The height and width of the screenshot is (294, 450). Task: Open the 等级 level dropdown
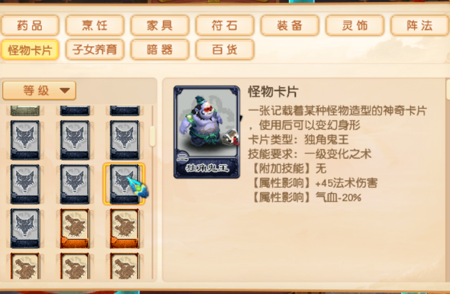click(39, 91)
